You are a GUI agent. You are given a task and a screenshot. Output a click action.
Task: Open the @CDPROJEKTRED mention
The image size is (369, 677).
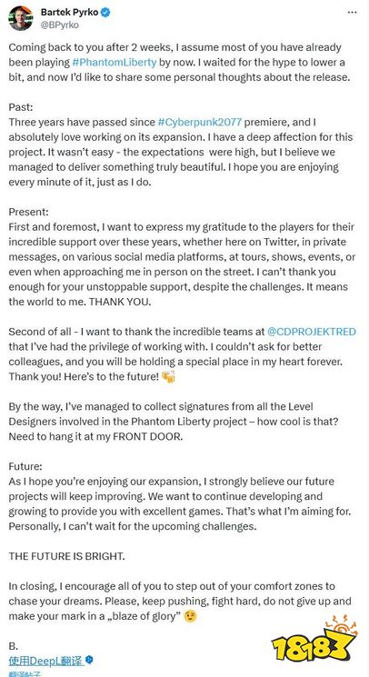tap(312, 332)
